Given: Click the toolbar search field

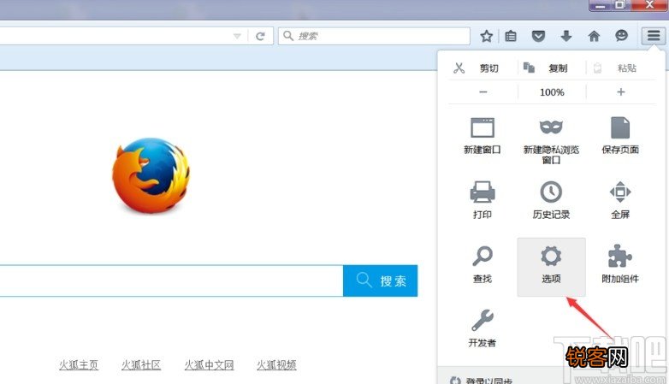Looking at the screenshot, I should pyautogui.click(x=374, y=36).
